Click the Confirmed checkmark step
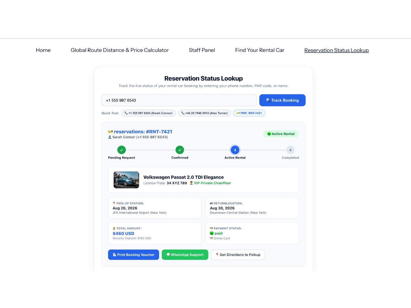The width and height of the screenshot is (411, 308). coord(180,150)
